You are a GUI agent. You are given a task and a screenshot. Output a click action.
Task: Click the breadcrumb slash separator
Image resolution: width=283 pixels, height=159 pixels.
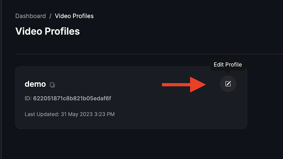coord(50,16)
